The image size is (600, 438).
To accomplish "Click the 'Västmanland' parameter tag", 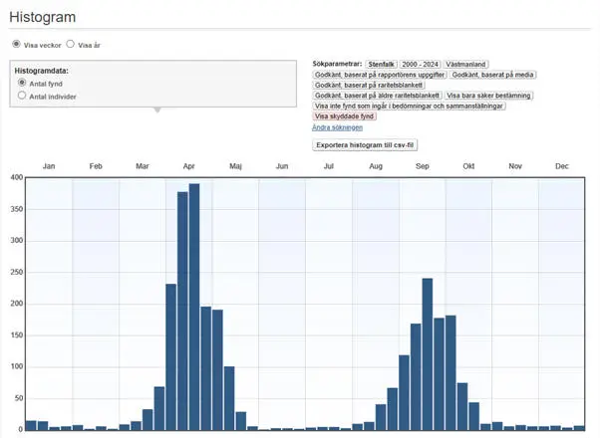I will pyautogui.click(x=465, y=64).
